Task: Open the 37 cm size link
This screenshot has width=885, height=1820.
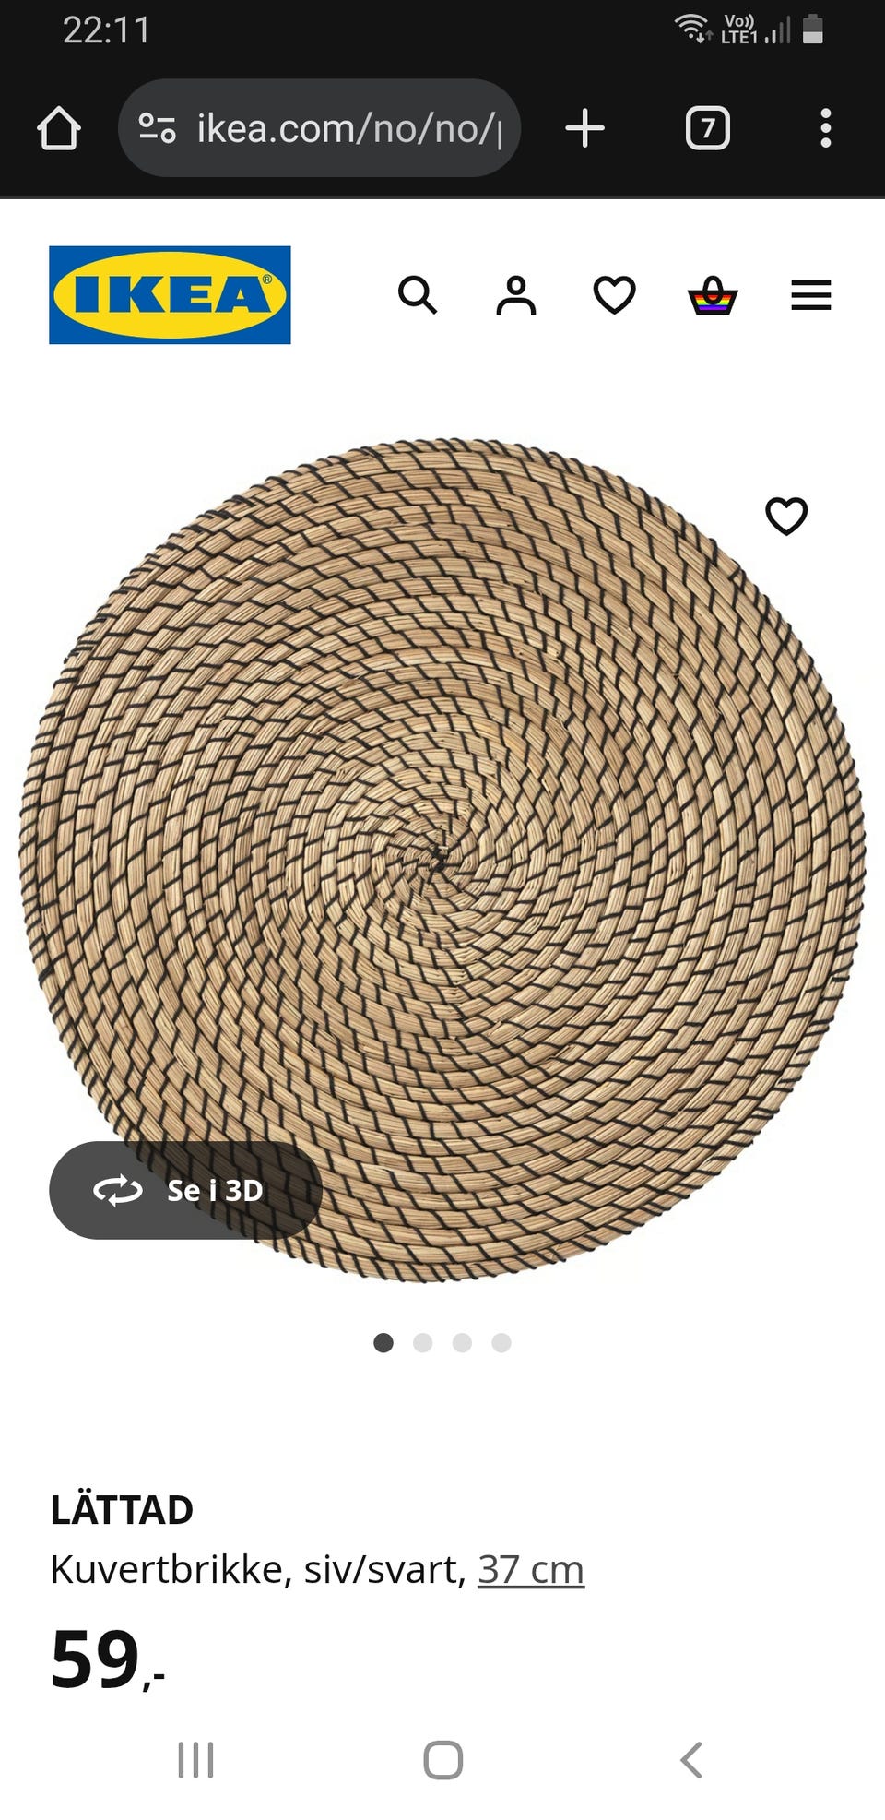Action: tap(531, 1569)
